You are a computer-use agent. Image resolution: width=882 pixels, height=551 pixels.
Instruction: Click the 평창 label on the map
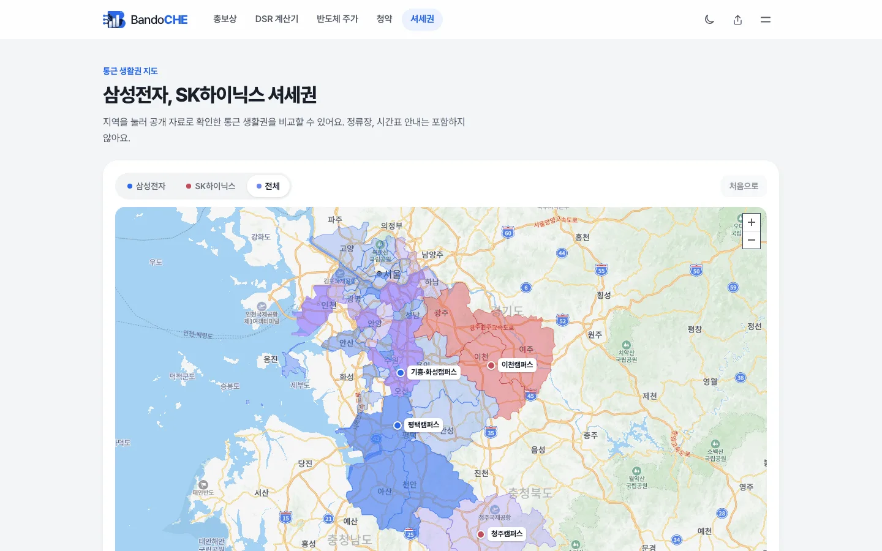click(695, 329)
